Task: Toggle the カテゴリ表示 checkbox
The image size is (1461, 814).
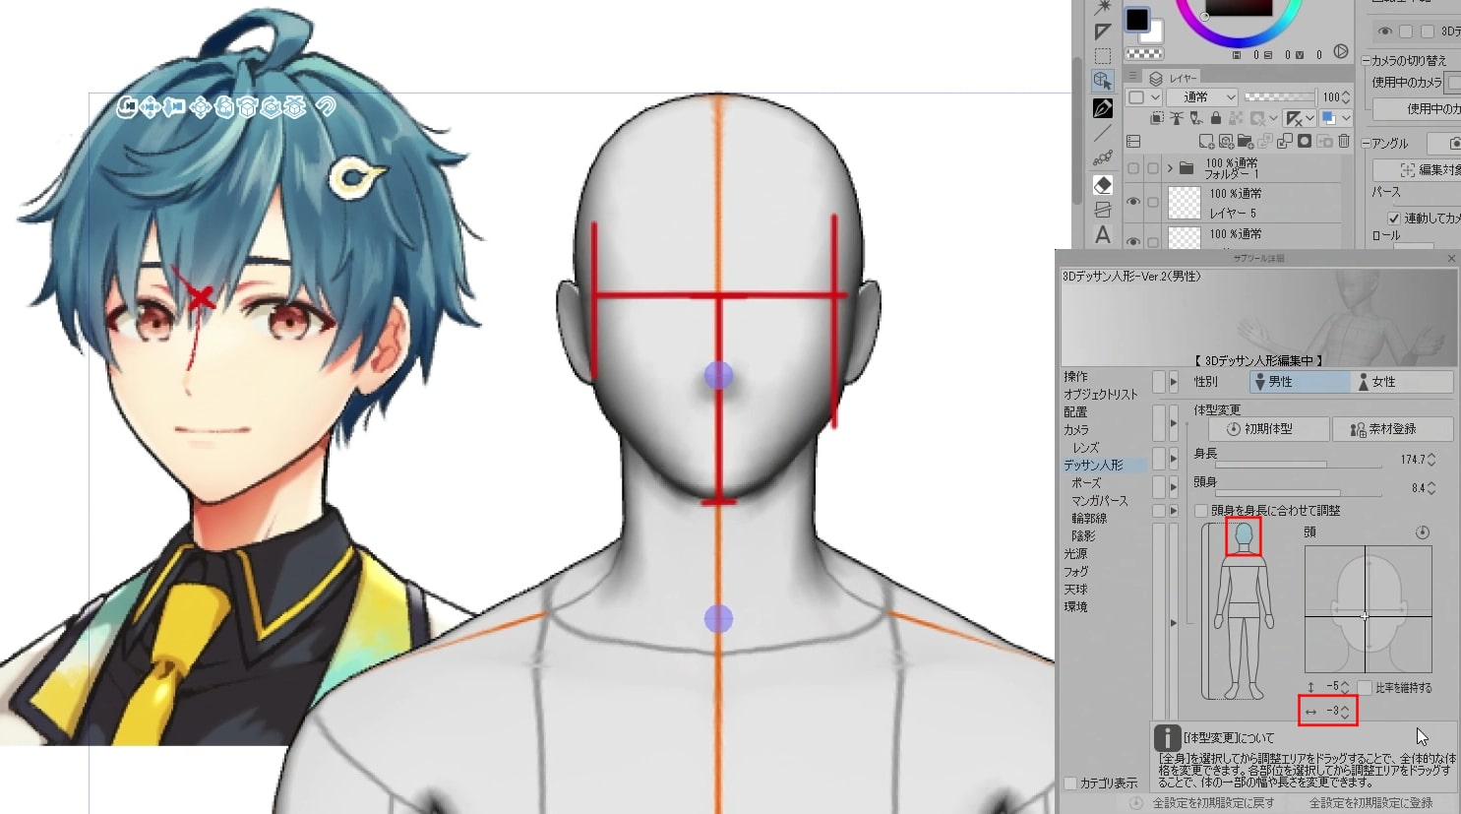Action: pos(1070,783)
